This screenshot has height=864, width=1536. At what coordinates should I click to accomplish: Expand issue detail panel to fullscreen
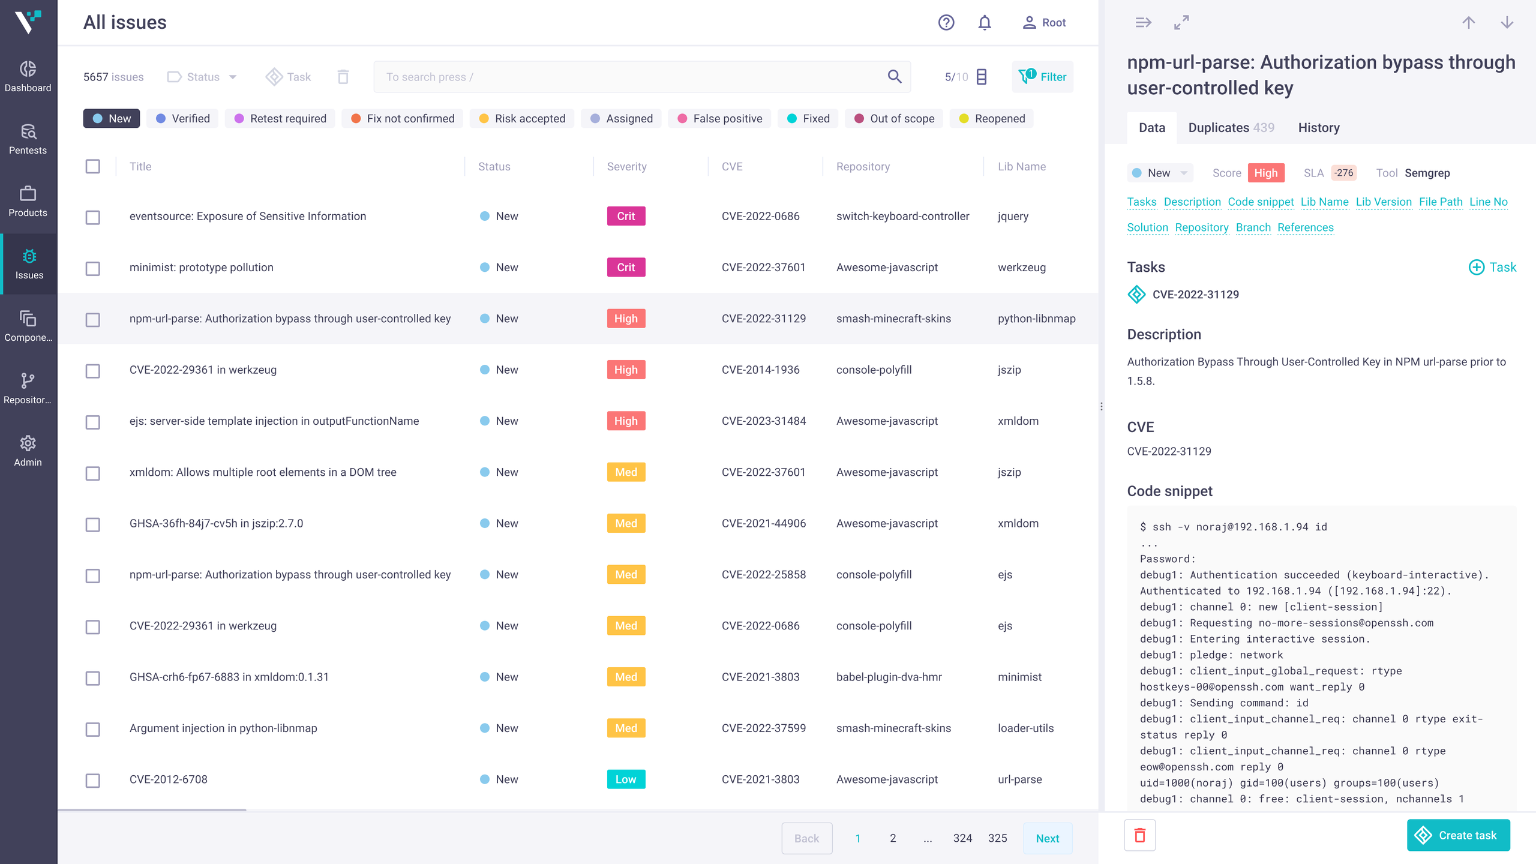coord(1181,23)
